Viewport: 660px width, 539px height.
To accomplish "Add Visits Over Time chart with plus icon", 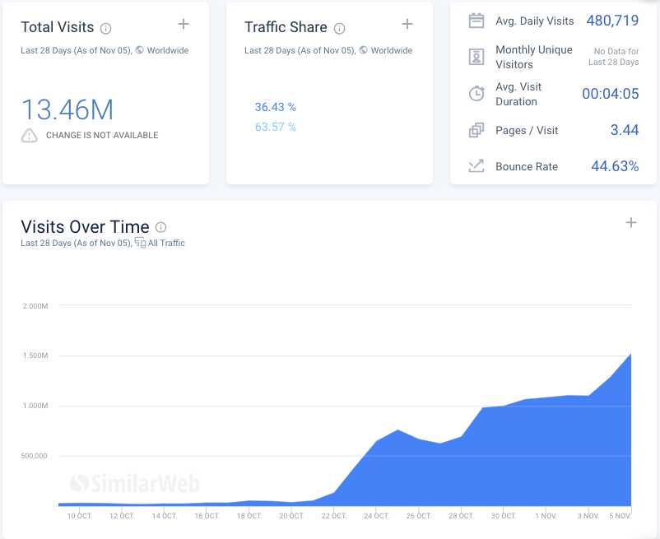I will (631, 222).
